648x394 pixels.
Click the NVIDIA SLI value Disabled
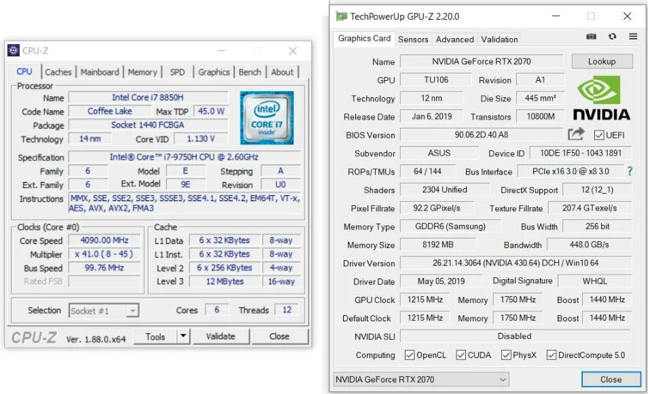point(516,336)
